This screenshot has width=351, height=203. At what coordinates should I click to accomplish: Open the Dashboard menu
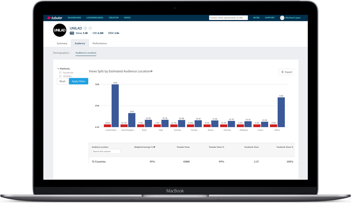coord(74,18)
